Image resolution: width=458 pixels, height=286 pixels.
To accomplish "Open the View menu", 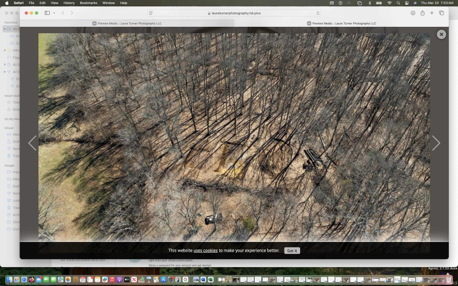I will coord(54,3).
